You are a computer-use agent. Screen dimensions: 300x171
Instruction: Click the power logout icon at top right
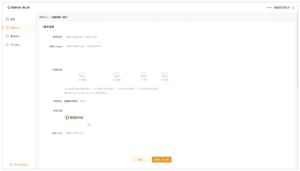click(293, 8)
